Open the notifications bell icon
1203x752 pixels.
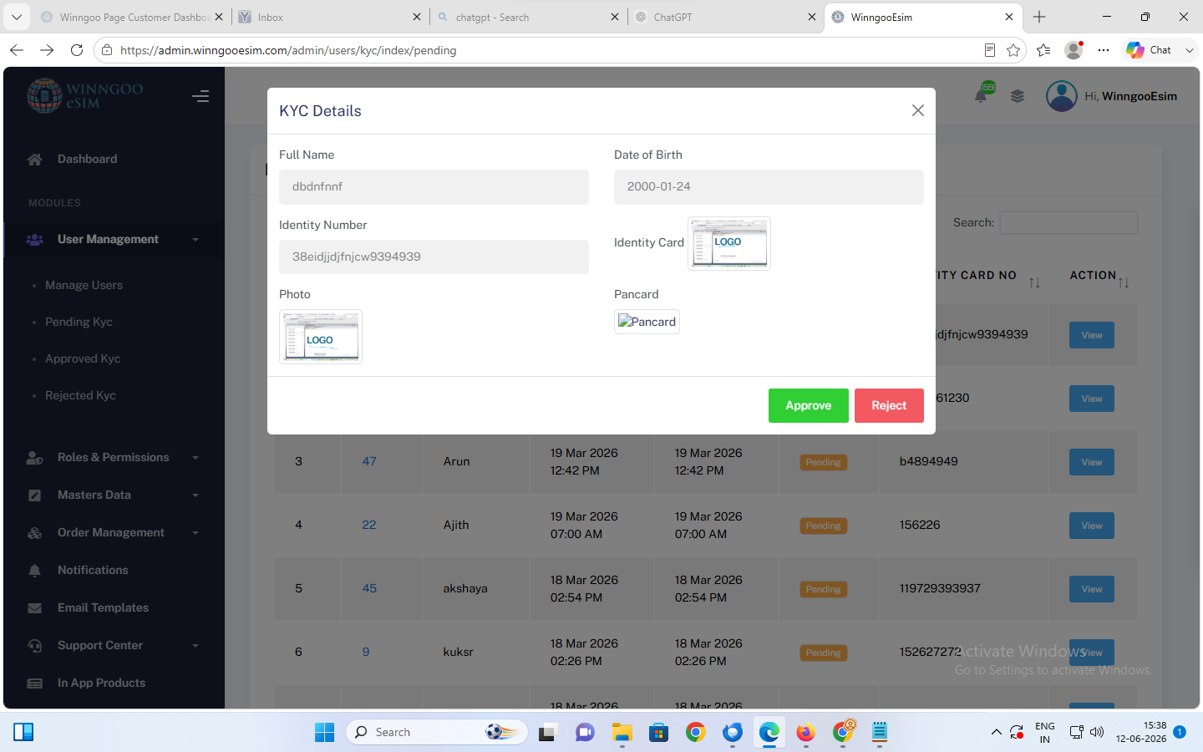coord(981,95)
